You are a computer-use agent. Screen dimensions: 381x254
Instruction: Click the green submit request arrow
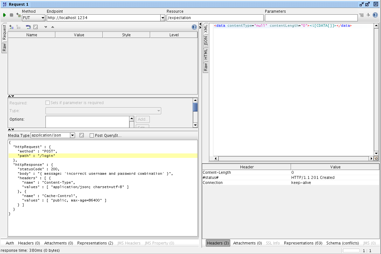(4, 15)
